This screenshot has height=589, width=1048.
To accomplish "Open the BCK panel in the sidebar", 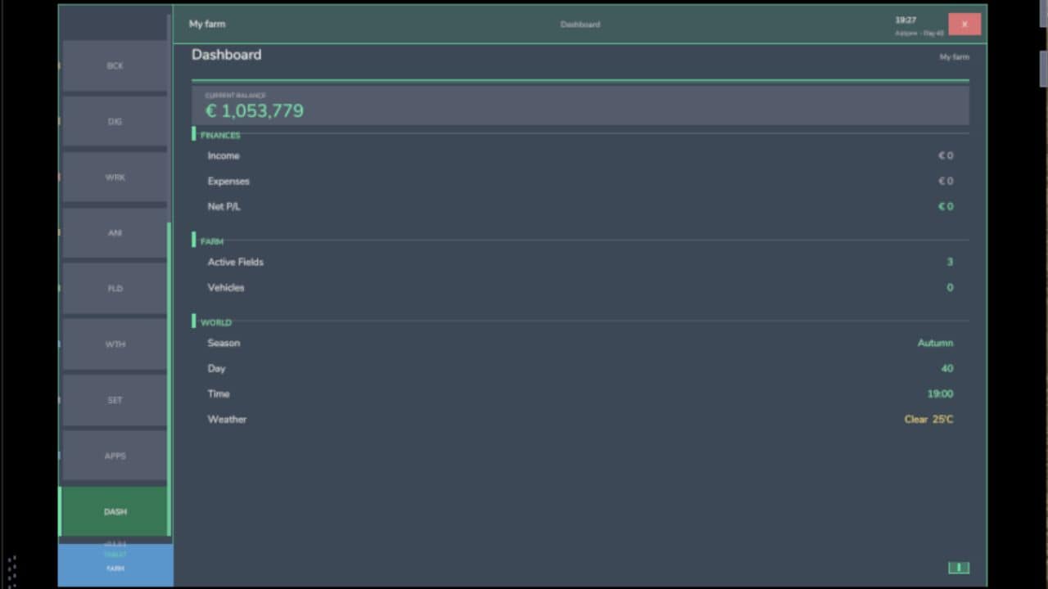I will click(115, 65).
